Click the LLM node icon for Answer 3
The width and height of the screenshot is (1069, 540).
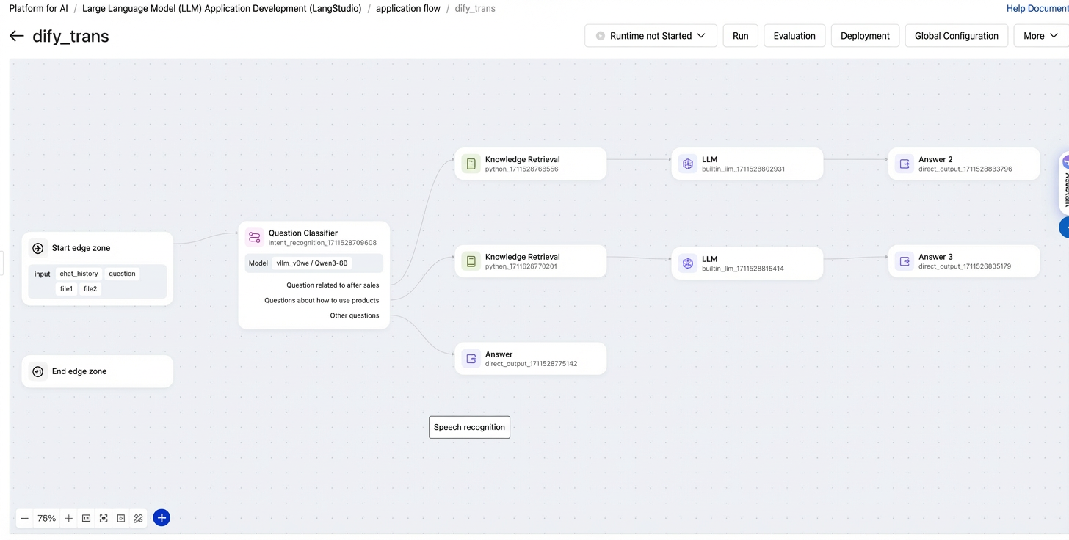(688, 263)
